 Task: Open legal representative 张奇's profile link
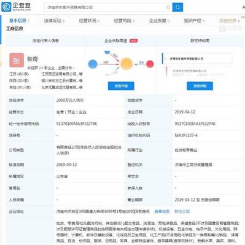(33, 59)
